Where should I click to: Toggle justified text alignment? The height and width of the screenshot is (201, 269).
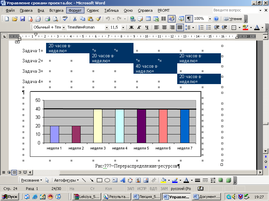click(x=180, y=27)
